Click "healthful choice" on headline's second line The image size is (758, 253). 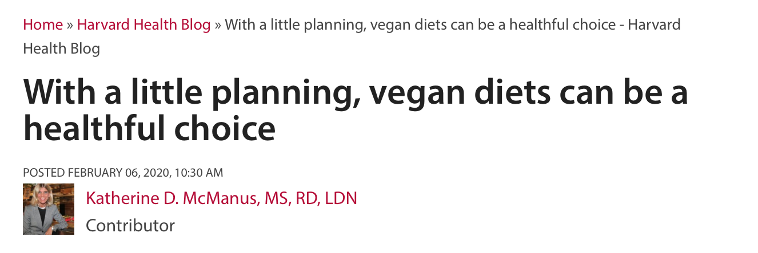coord(149,128)
